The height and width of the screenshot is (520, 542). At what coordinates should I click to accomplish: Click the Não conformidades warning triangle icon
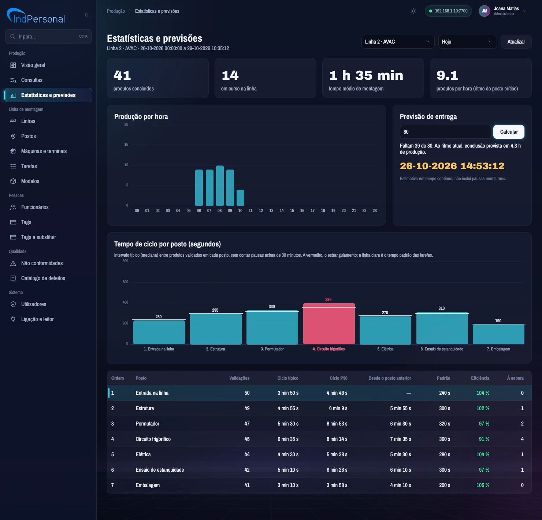(x=13, y=263)
